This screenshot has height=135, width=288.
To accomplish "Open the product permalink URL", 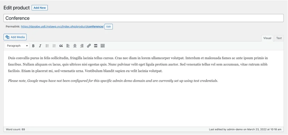I will (62, 27).
